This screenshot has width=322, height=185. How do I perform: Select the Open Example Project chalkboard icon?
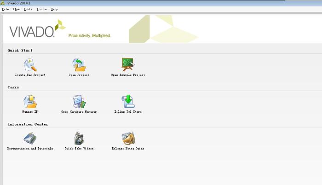(x=128, y=64)
